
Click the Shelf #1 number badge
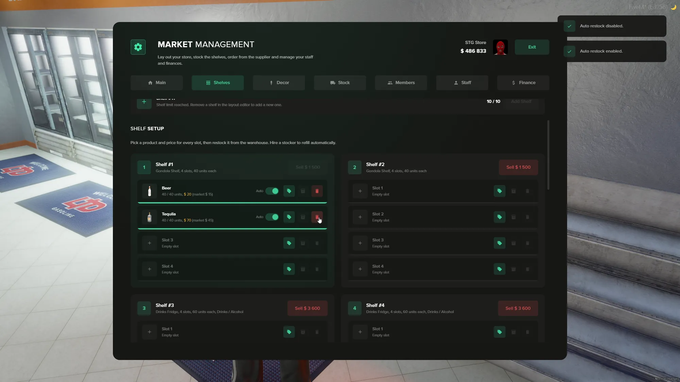point(144,167)
